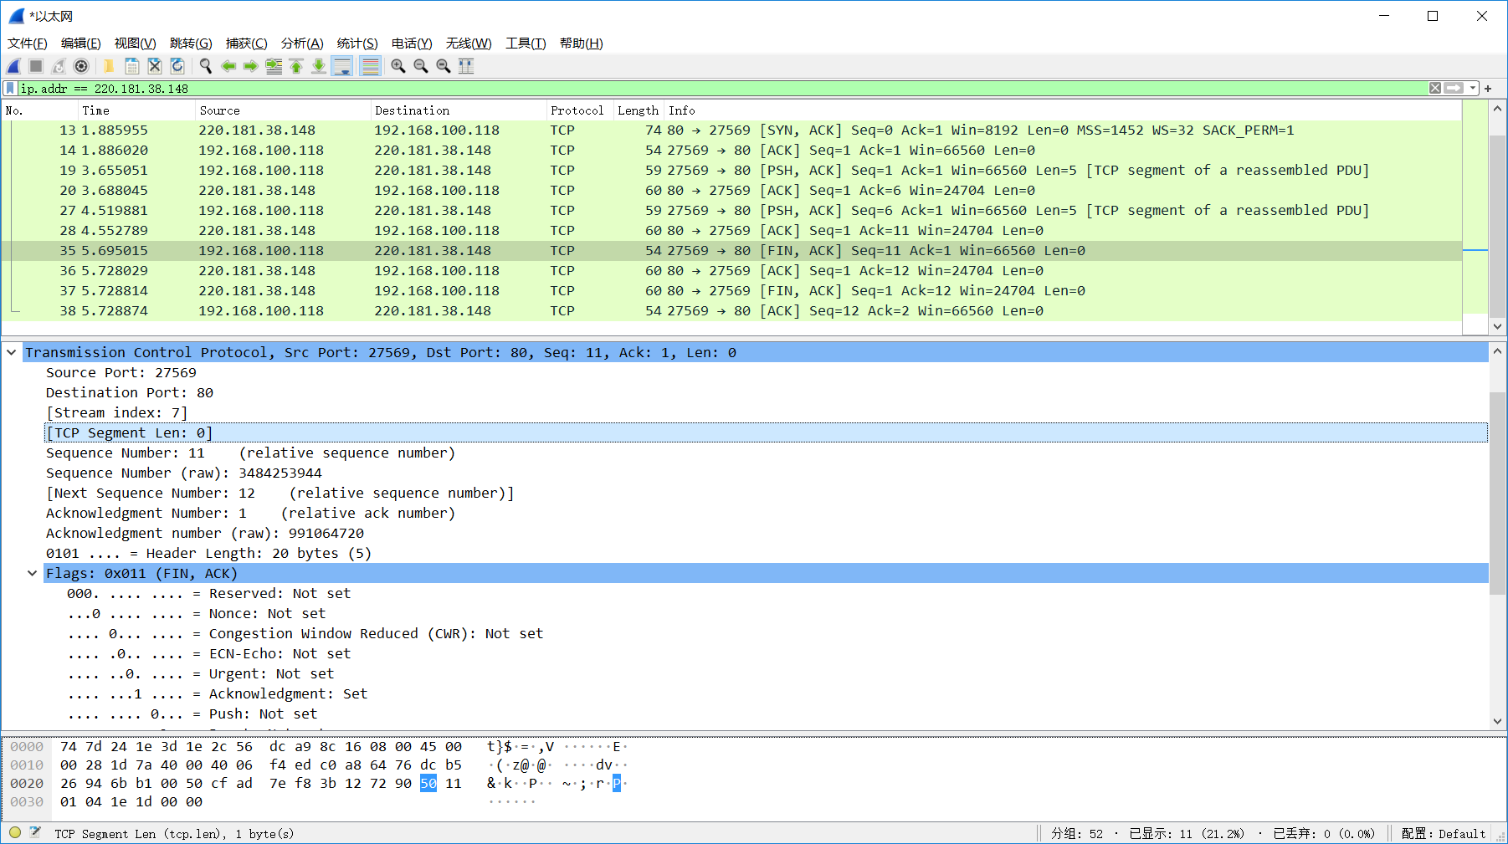Jump to the first packet

pyautogui.click(x=296, y=66)
